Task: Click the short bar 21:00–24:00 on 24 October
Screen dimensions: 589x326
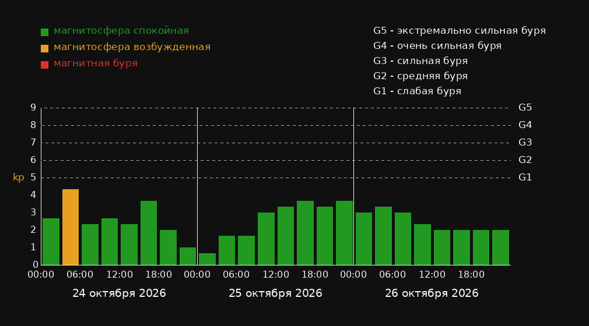Action: click(188, 256)
